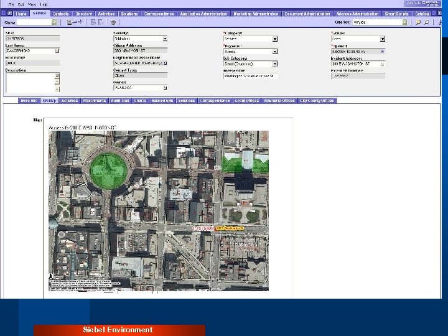Open the Document Administration tab
Viewport: 448px width, 336px height.
pyautogui.click(x=307, y=14)
